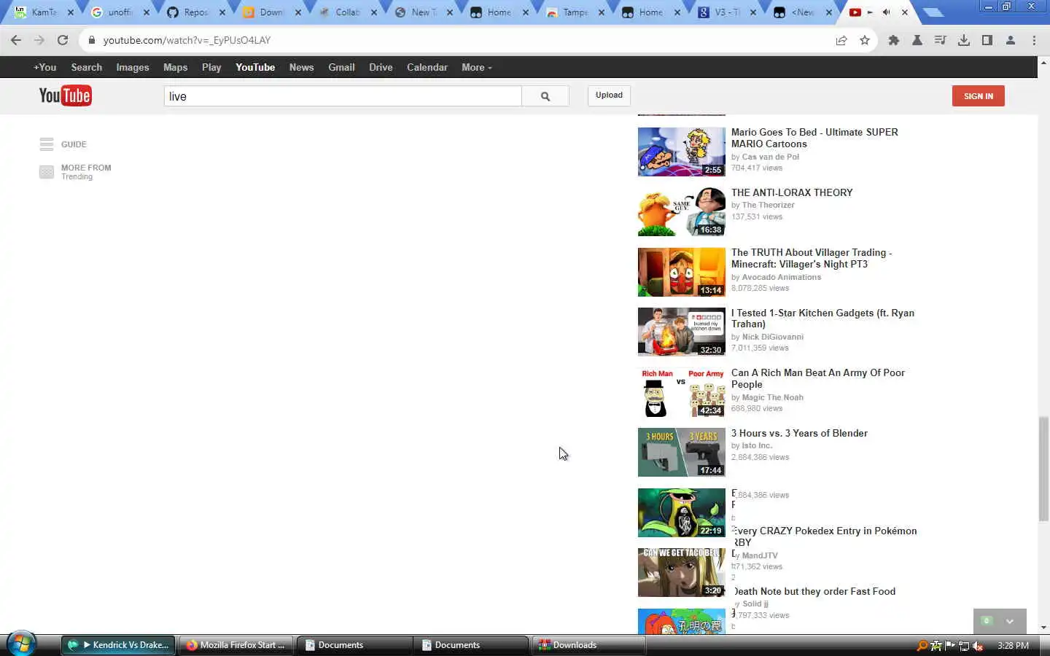Screen dimensions: 1050x656
Task: Switch to the unoffi Google tab
Action: [x=120, y=12]
